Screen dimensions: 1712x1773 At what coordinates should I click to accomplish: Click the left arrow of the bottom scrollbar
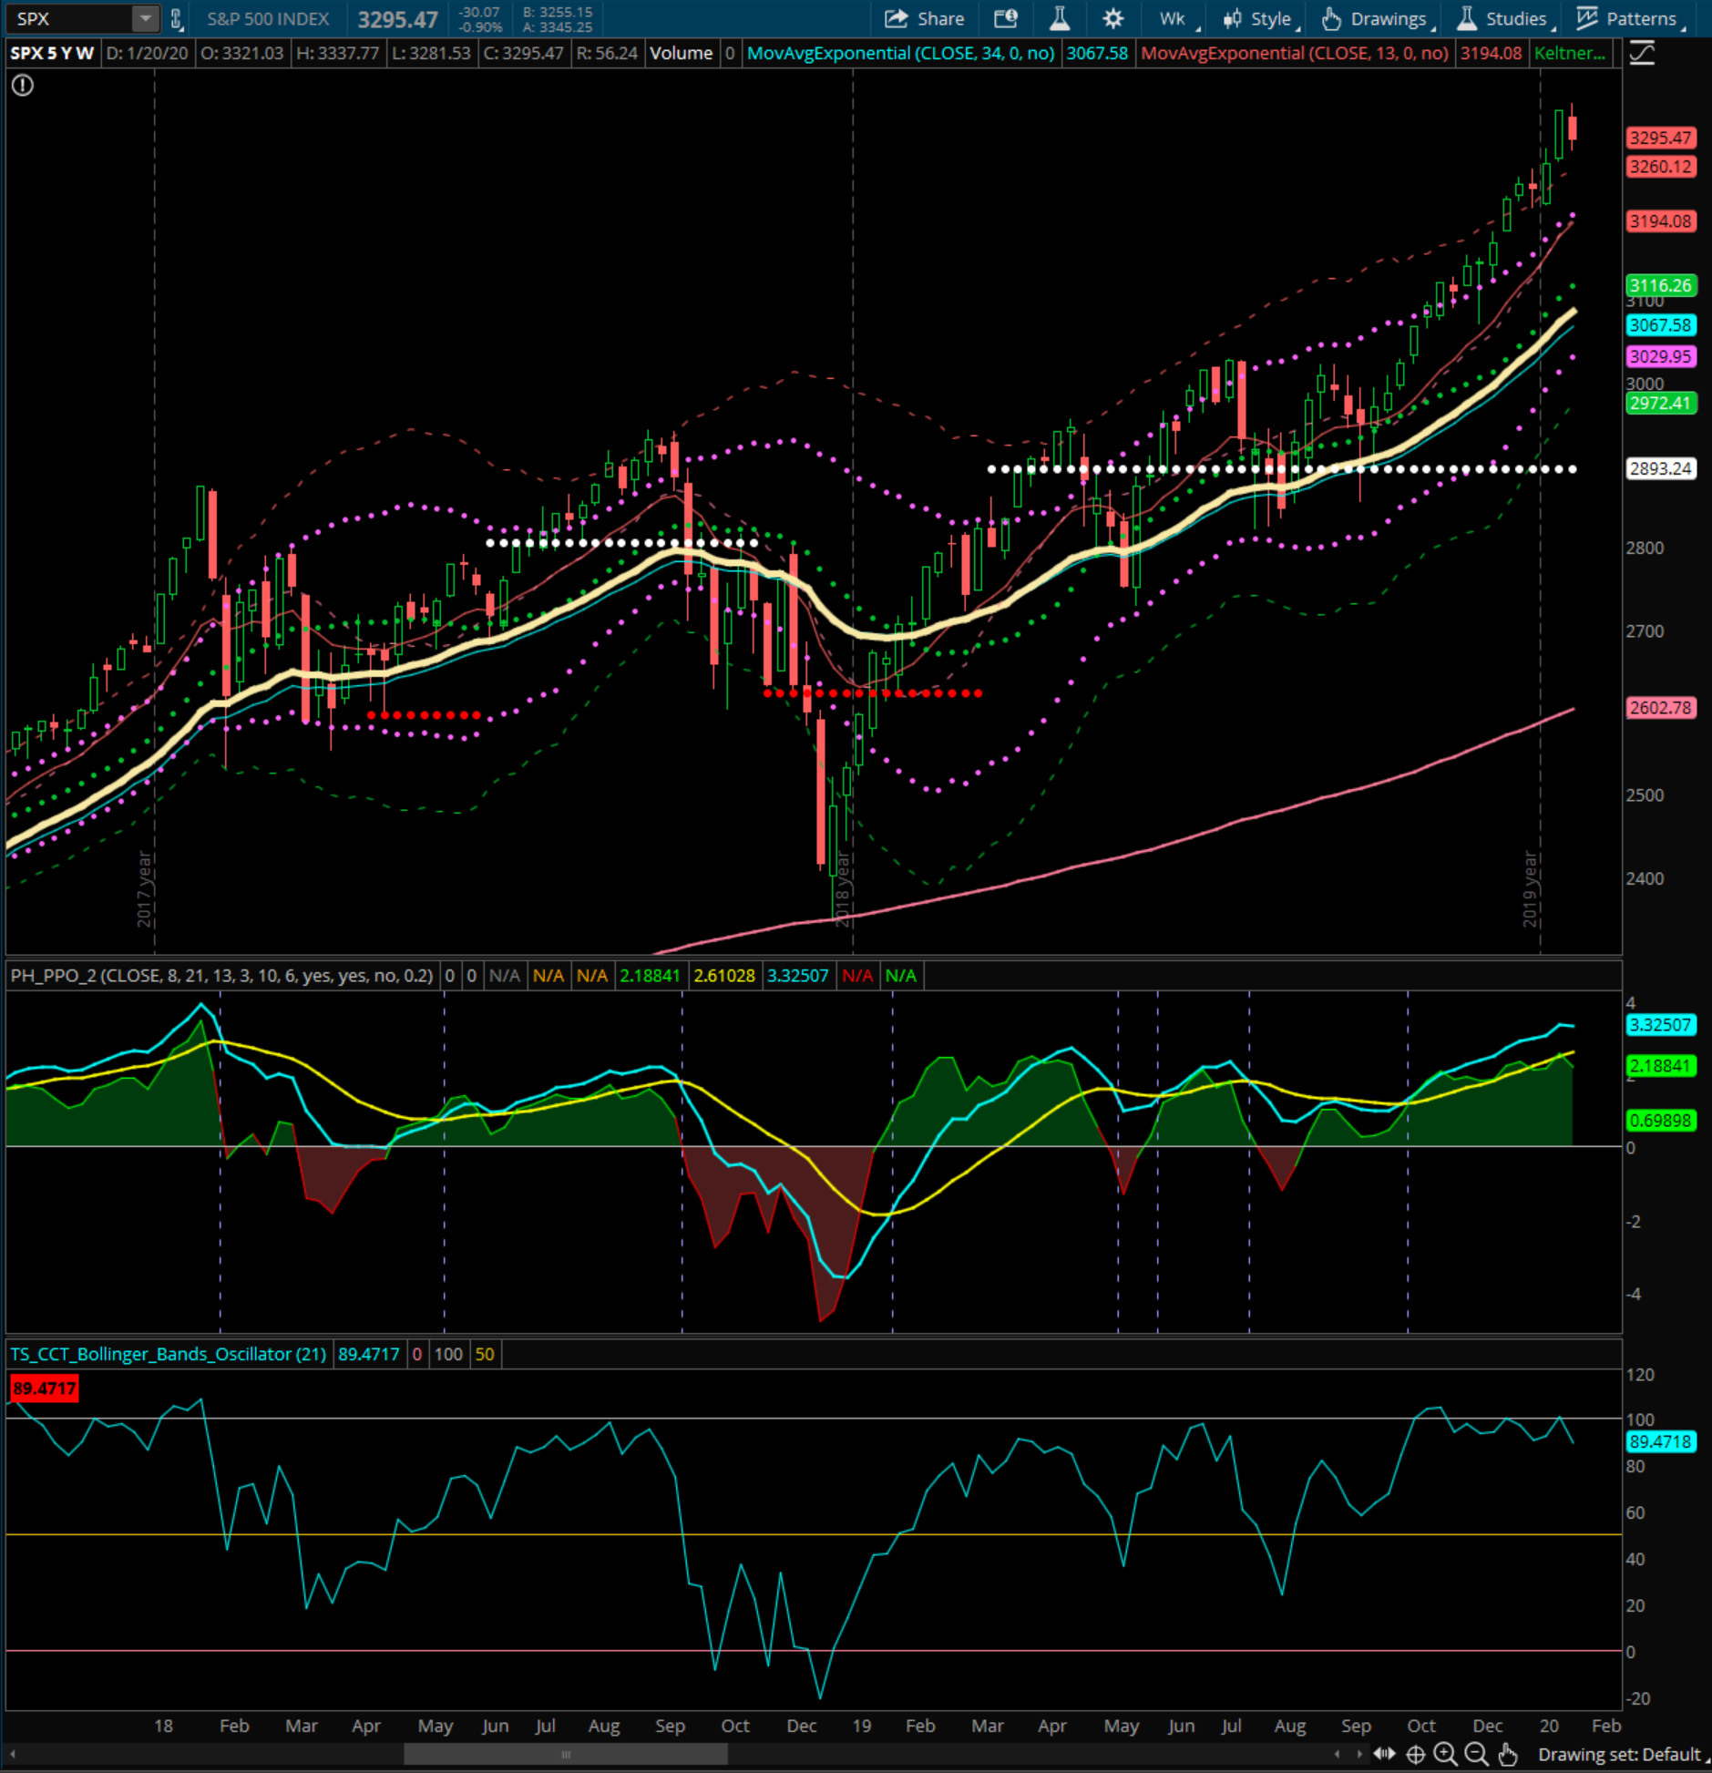coord(13,1754)
